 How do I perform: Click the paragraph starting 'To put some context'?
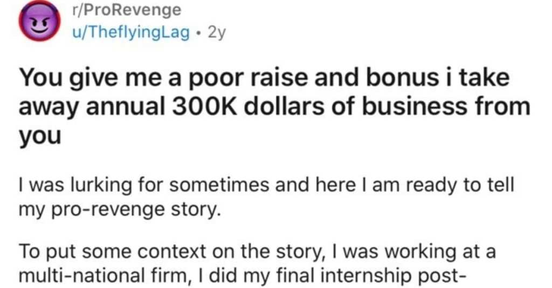click(x=257, y=264)
